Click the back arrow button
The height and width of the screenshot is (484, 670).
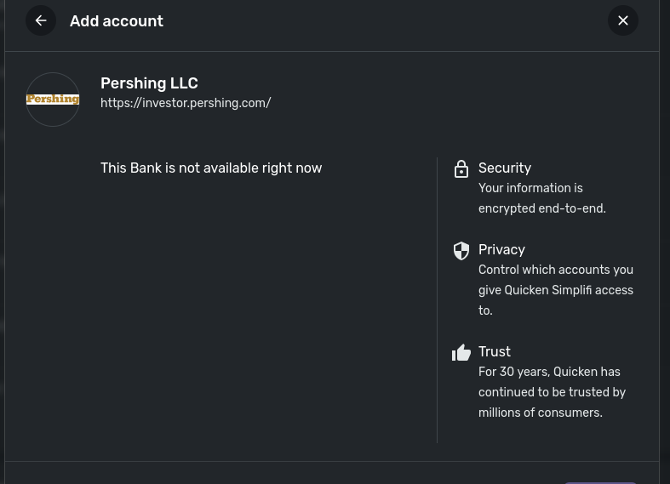(x=41, y=20)
